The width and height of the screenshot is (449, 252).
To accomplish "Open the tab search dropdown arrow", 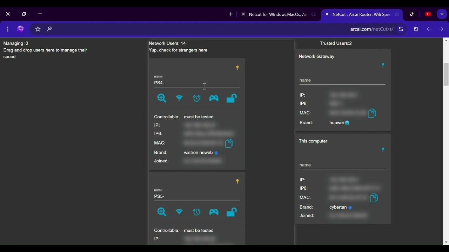I will coord(442,14).
